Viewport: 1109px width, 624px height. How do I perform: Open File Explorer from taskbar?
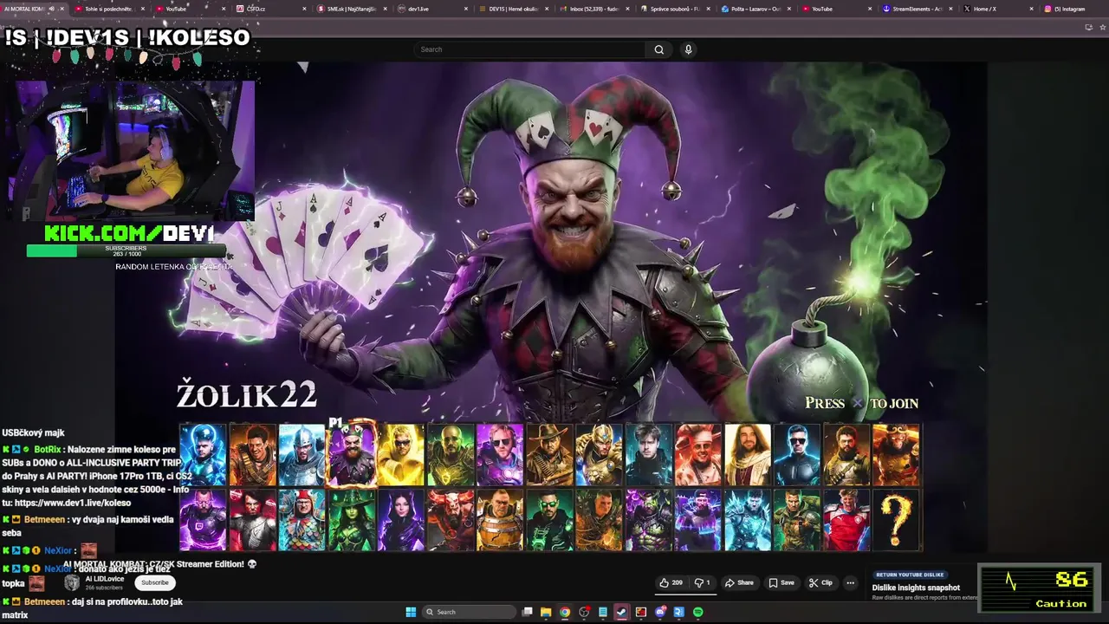pos(546,612)
